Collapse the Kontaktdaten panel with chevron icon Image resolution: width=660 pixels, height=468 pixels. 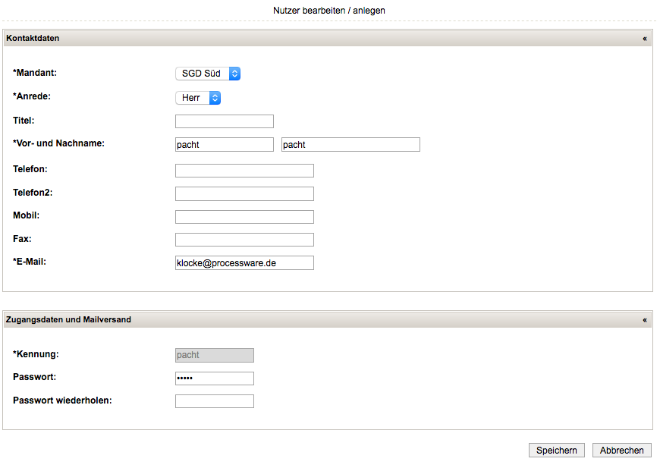click(x=645, y=38)
